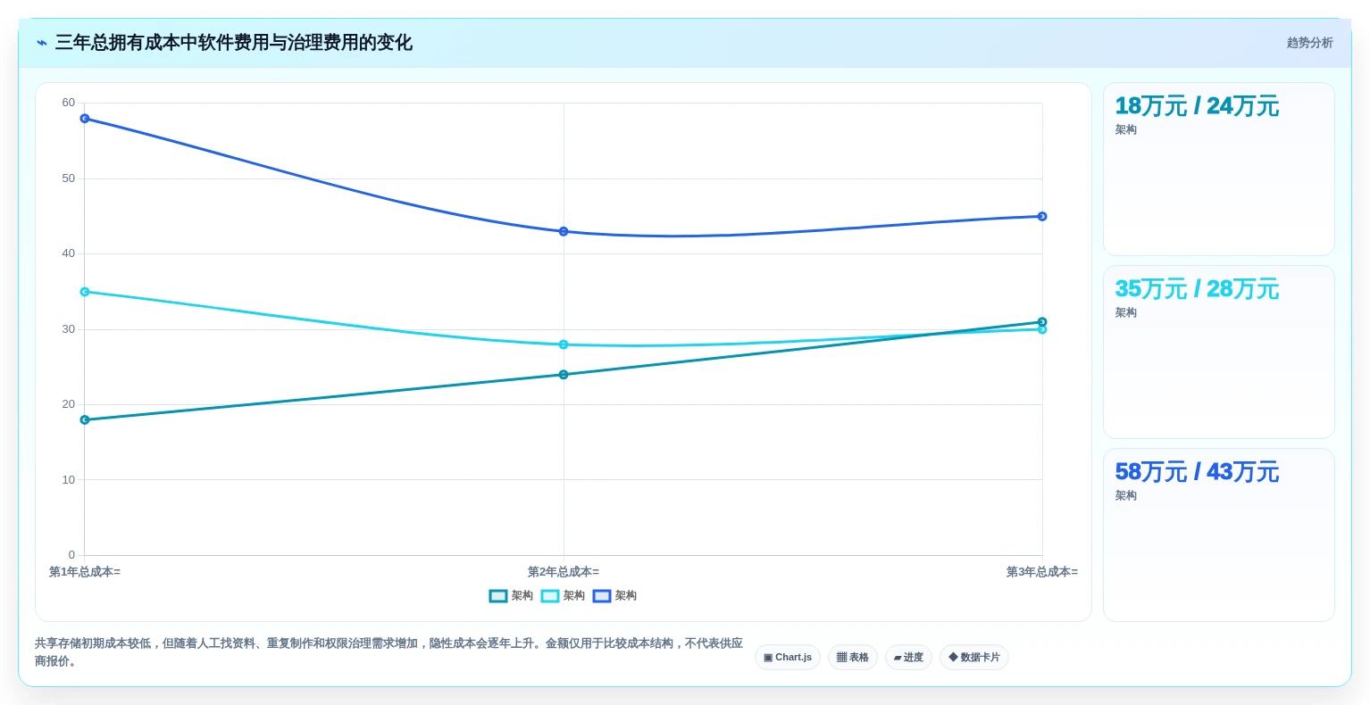The width and height of the screenshot is (1370, 705).
Task: Click the footnote starting 共享存储初期成本较低
Action: pos(388,652)
